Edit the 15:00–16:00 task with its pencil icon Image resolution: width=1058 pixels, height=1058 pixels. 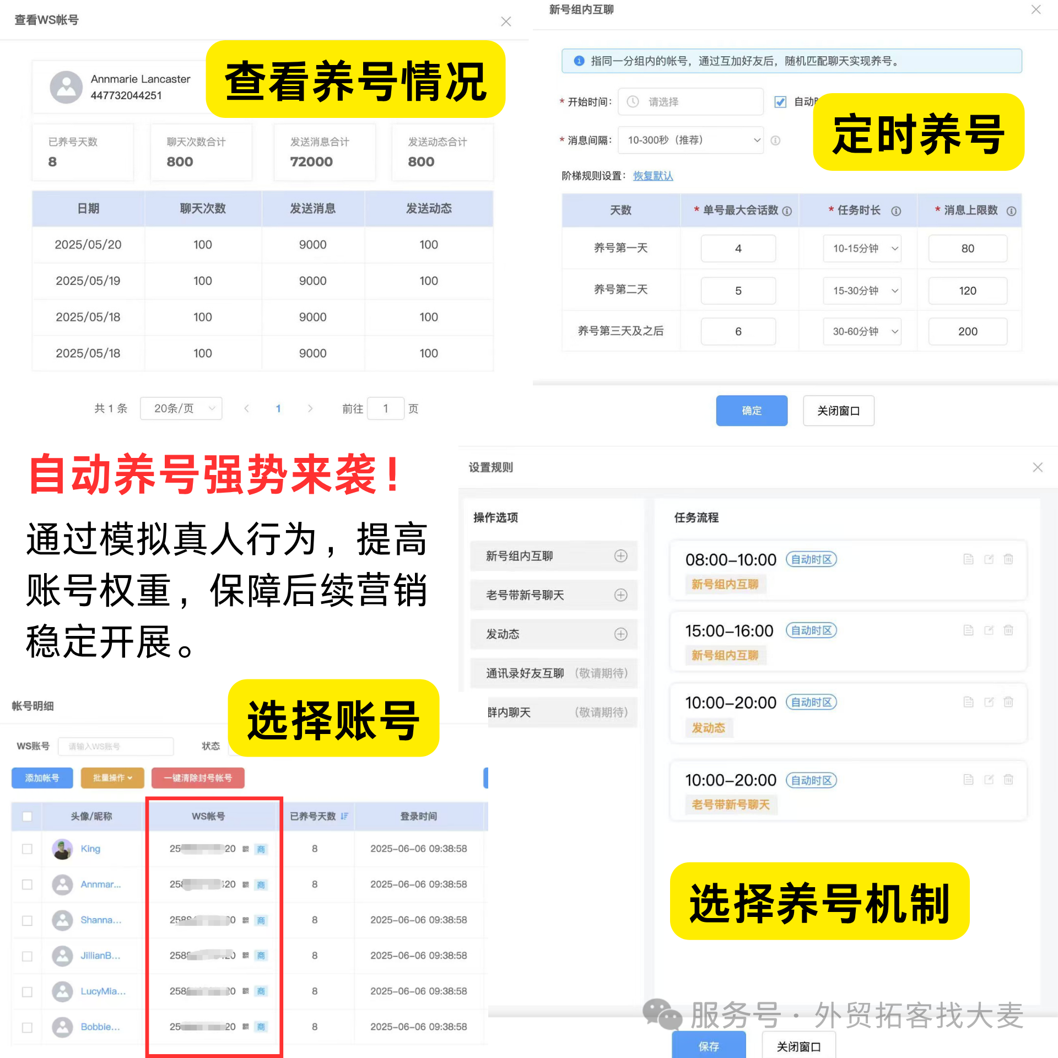(989, 630)
